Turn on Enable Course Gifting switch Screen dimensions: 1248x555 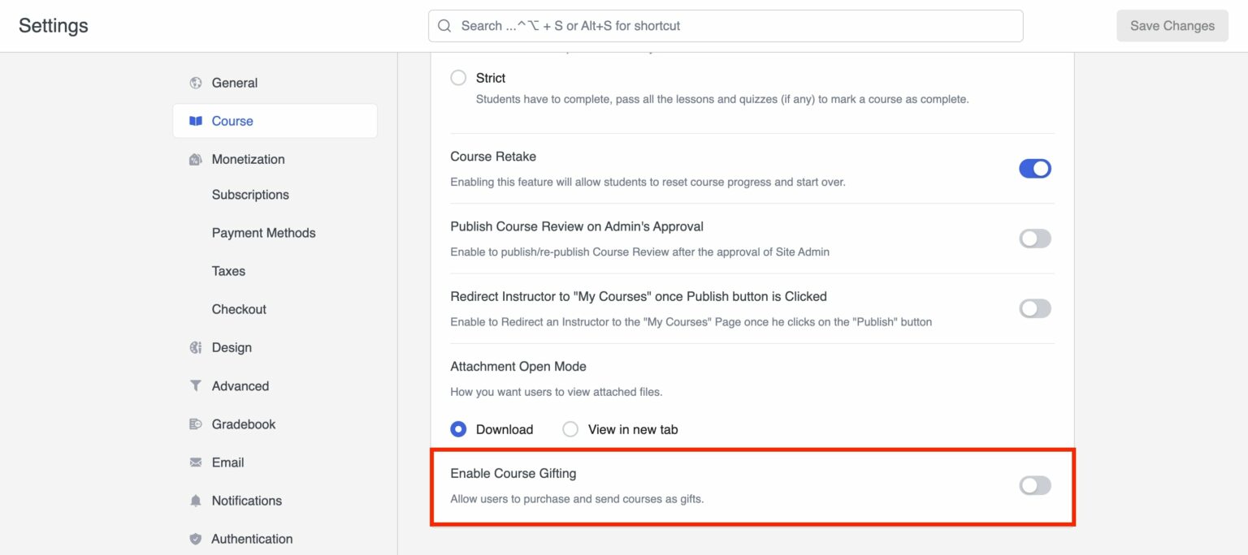[1034, 485]
